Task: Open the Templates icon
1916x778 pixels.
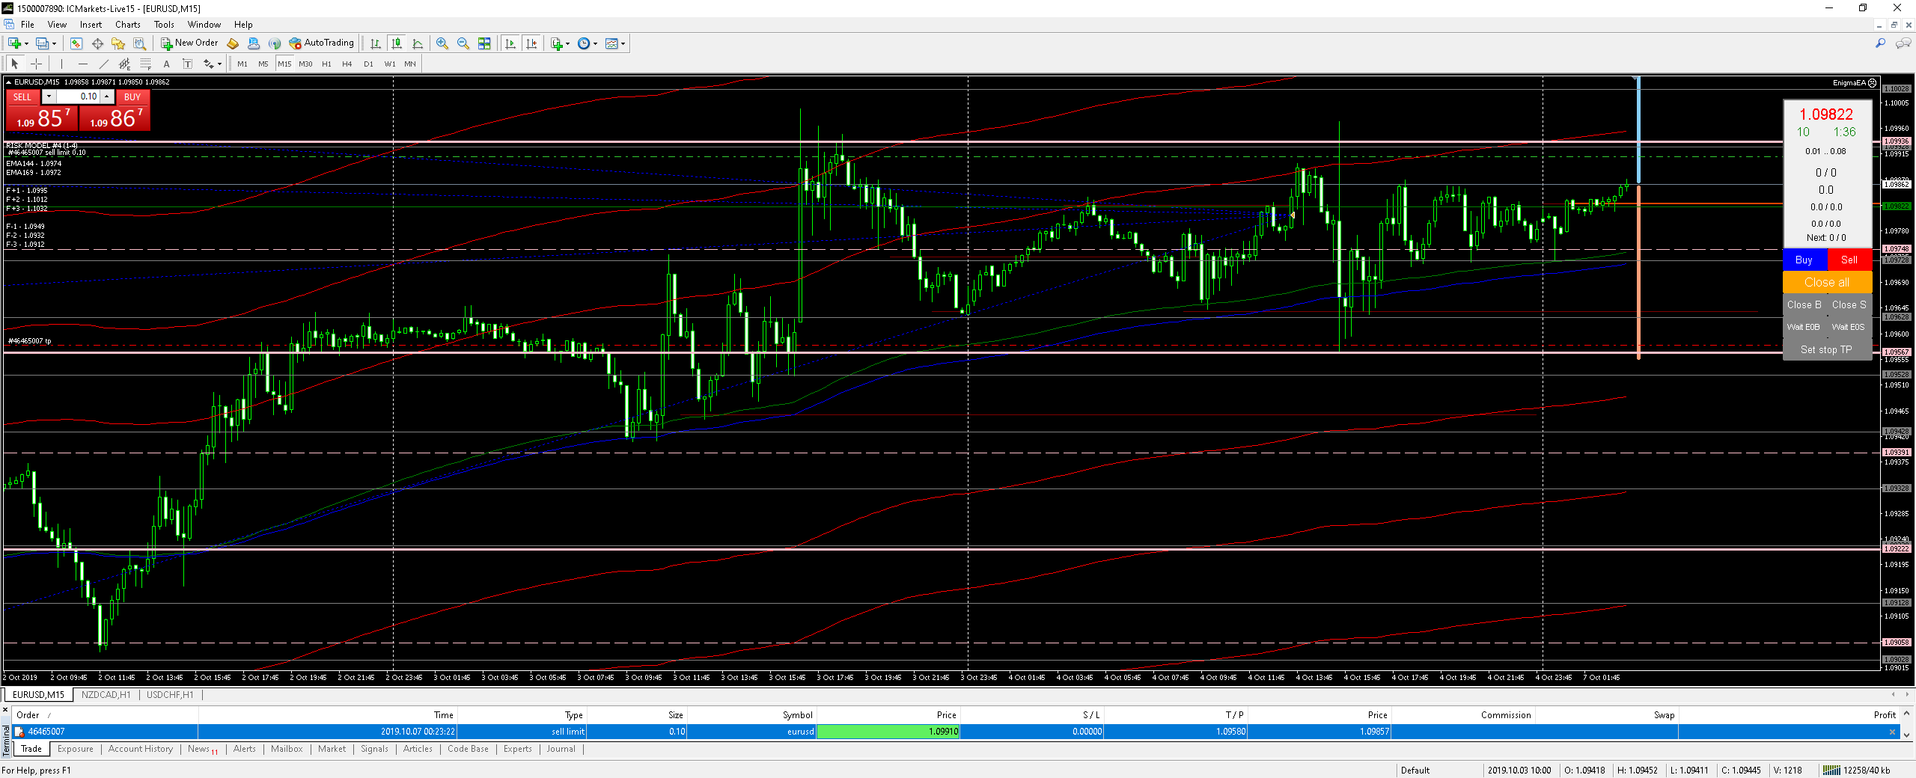Action: 611,43
